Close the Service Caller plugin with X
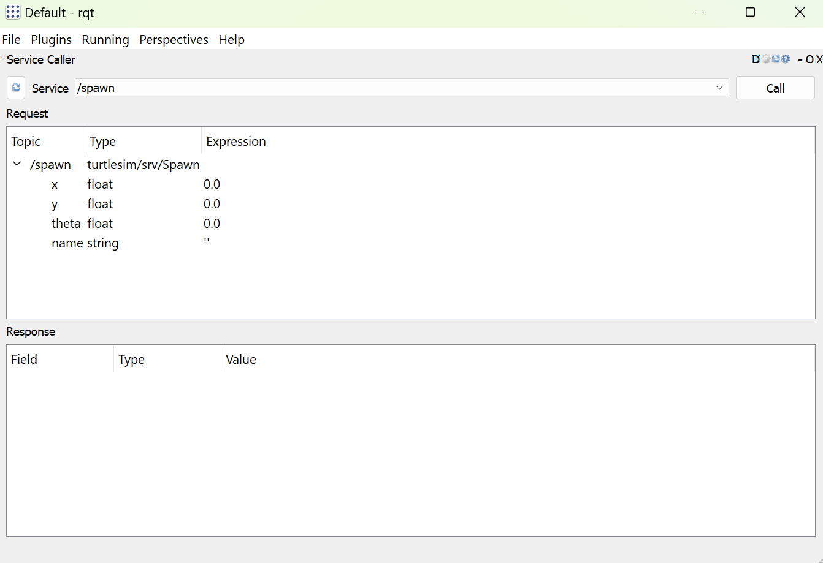 [x=819, y=60]
